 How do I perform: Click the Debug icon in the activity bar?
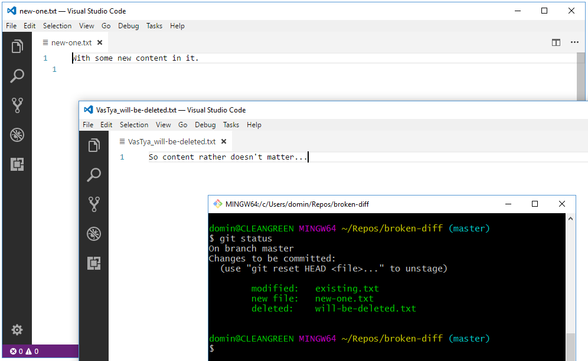17,135
